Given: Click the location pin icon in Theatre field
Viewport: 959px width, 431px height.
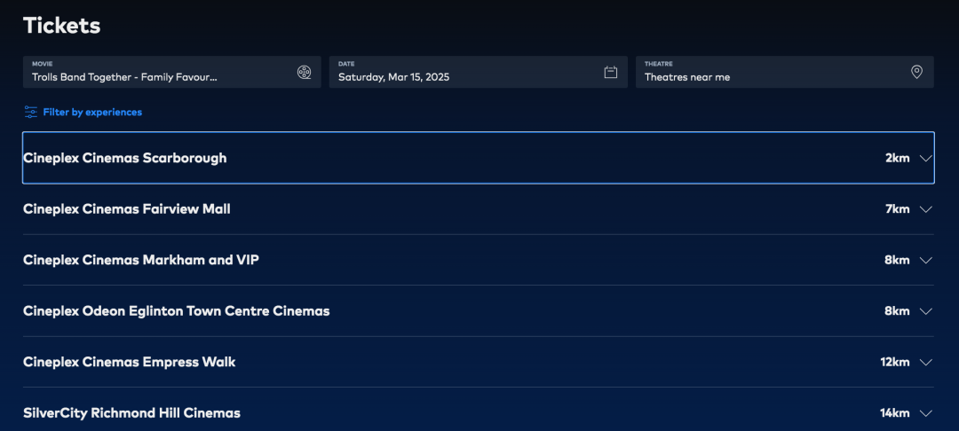Looking at the screenshot, I should [x=916, y=72].
